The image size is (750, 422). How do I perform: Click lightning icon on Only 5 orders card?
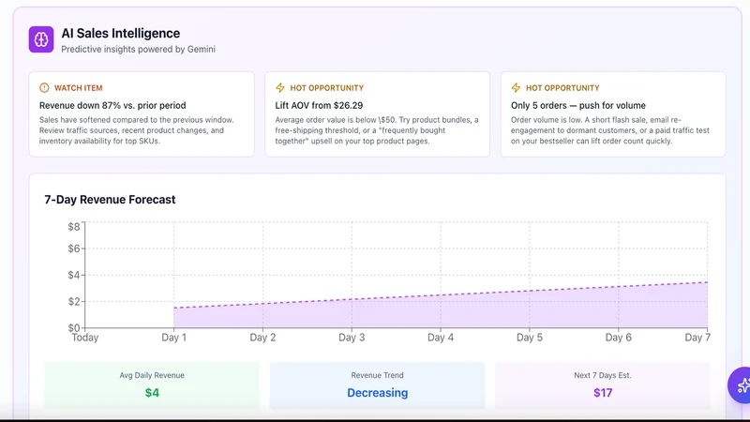click(516, 87)
